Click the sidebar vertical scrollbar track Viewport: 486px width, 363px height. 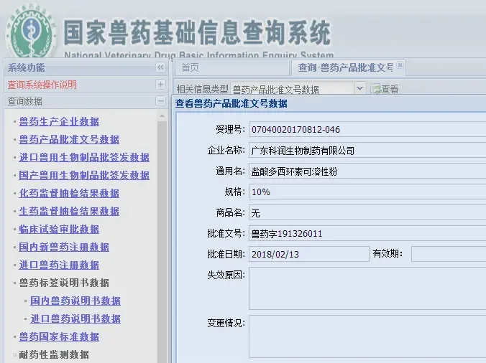(x=162, y=241)
